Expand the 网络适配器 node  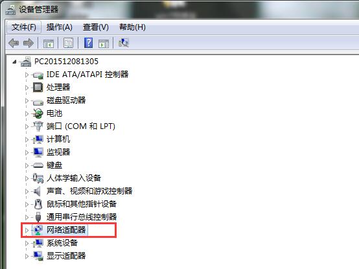point(27,230)
